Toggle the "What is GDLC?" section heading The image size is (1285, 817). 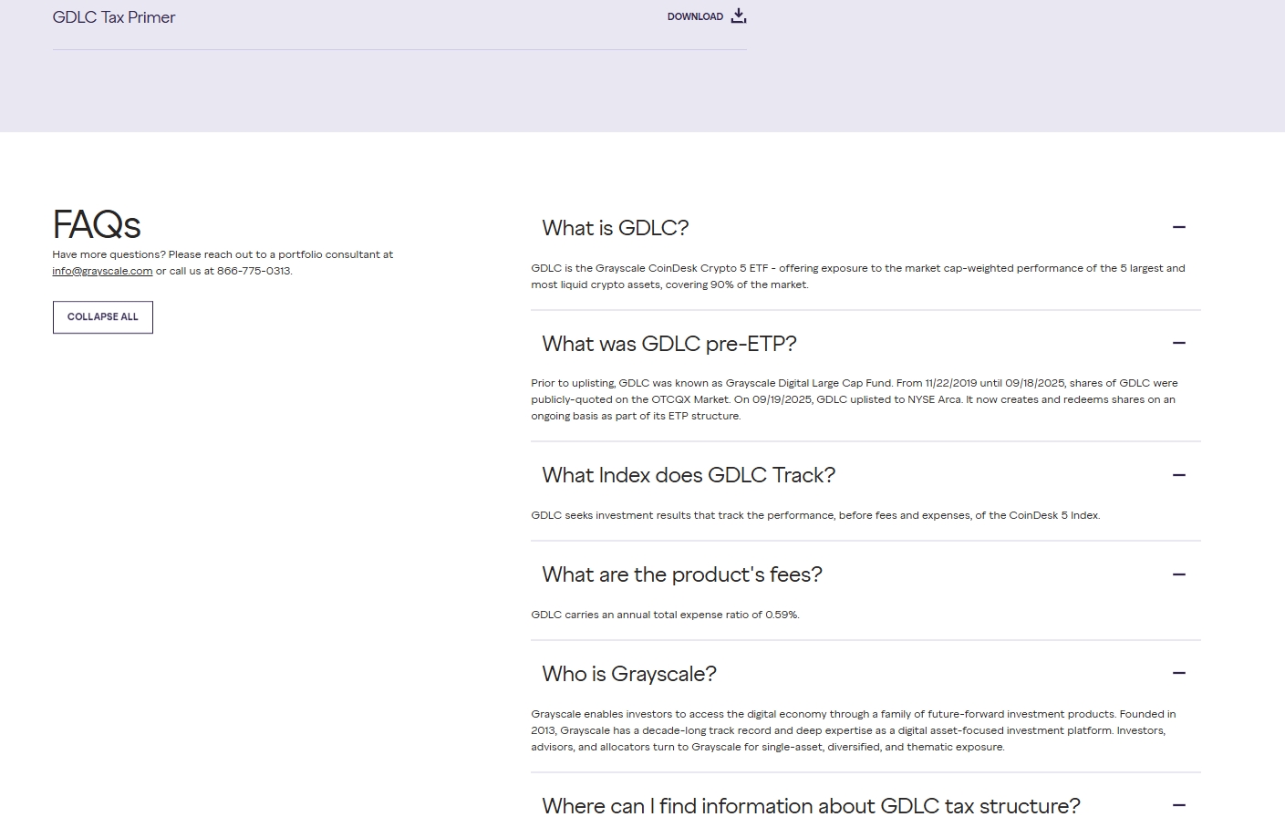click(x=615, y=228)
